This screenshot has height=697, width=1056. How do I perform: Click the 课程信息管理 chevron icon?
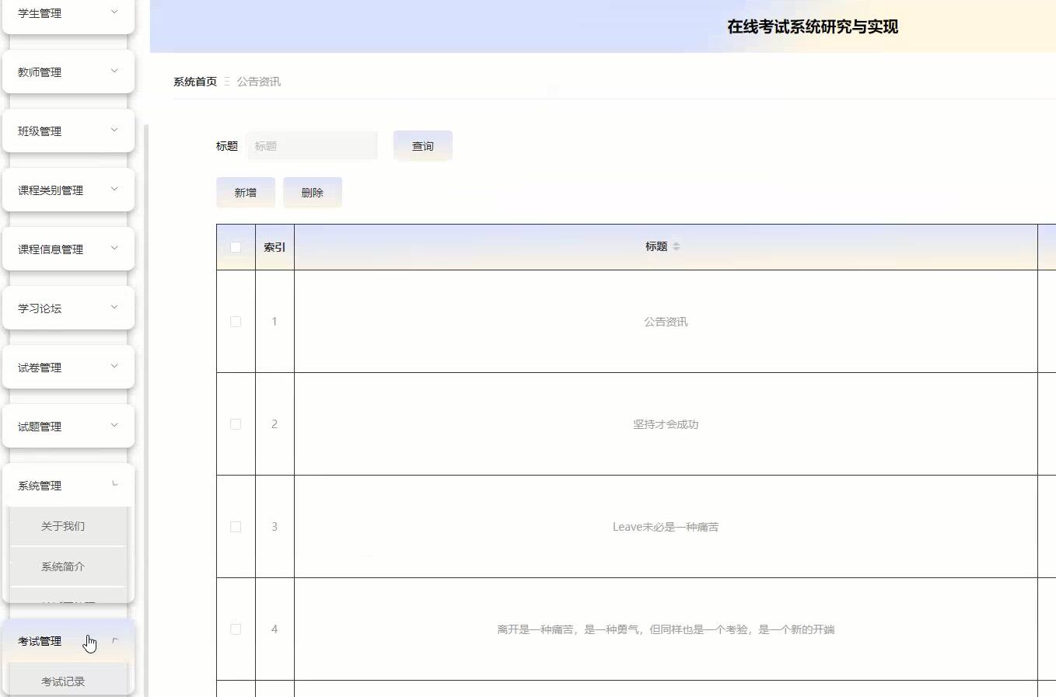point(114,248)
